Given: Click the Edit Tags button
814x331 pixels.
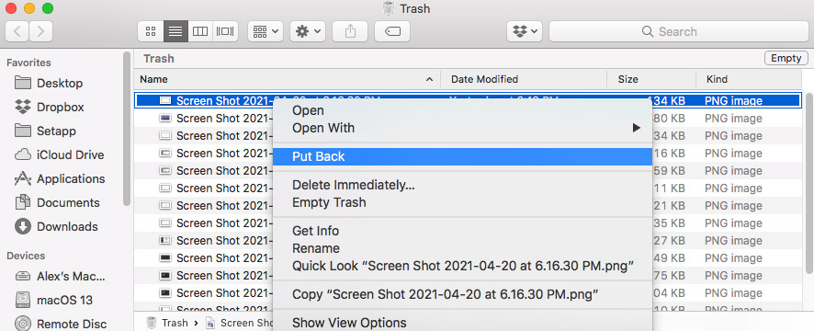Looking at the screenshot, I should click(392, 31).
